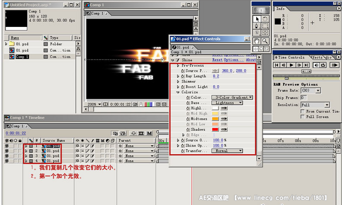Open the Transfer Normal dropdown
The image size is (342, 205).
tap(227, 151)
